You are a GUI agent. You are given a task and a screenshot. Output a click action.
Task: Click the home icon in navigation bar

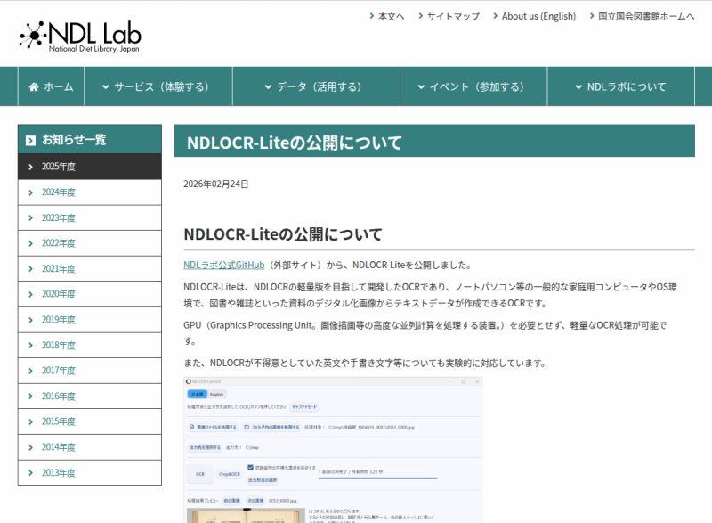pos(34,87)
